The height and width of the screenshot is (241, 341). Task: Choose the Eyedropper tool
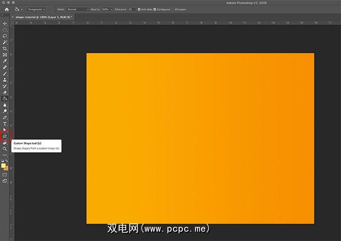point(5,61)
